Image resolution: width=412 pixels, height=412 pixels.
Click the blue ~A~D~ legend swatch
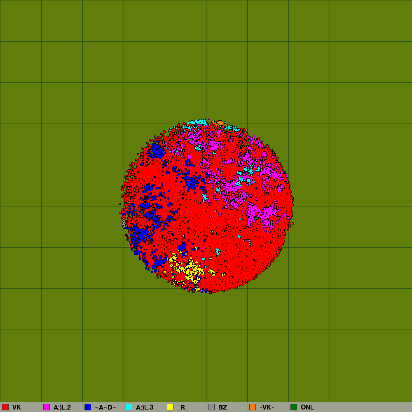click(88, 407)
